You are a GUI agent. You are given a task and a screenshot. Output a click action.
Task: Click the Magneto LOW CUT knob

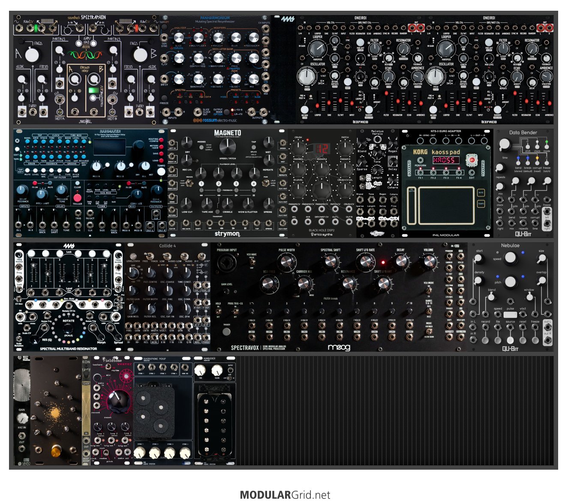pyautogui.click(x=187, y=203)
